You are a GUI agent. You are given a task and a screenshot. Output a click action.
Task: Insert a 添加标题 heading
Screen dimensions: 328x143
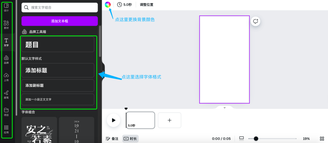(58, 70)
